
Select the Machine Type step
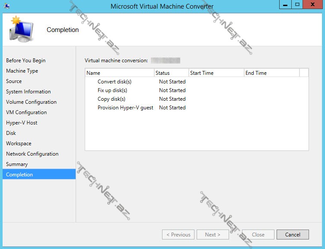(x=22, y=71)
